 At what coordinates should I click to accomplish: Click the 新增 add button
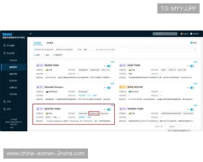pyautogui.click(x=194, y=43)
